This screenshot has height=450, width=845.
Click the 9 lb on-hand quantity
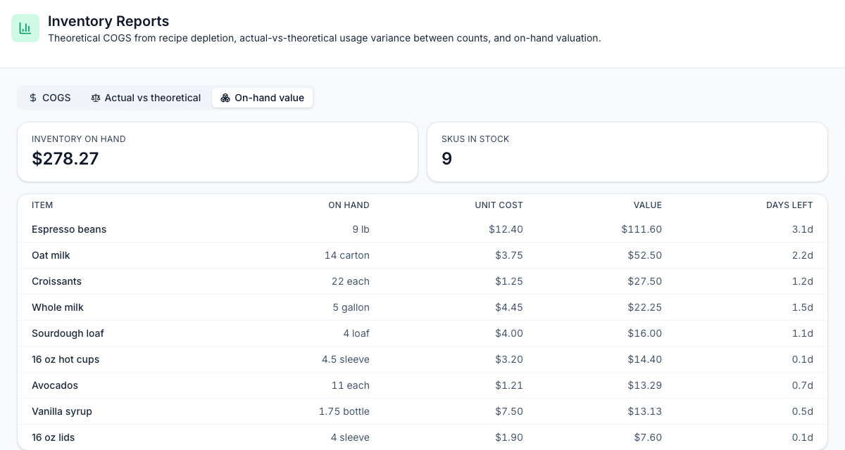point(361,229)
